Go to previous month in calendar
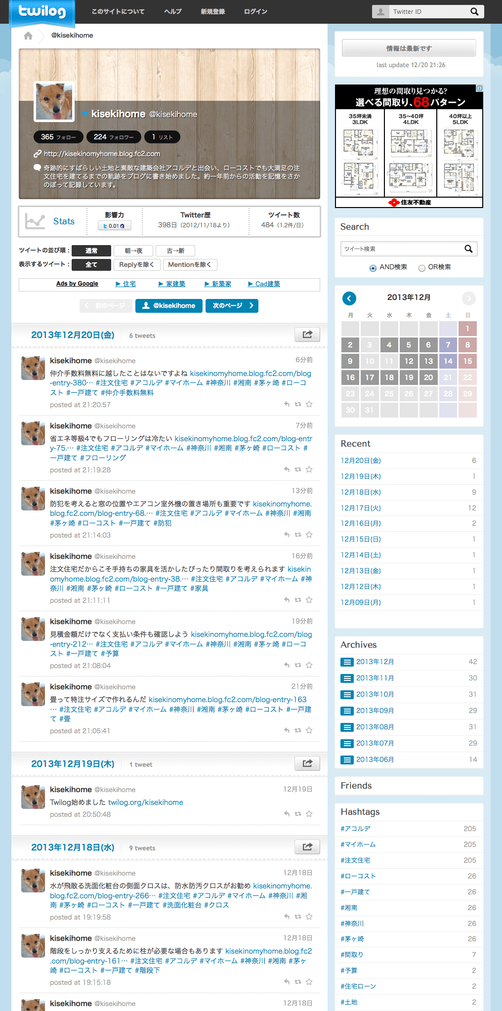Image resolution: width=502 pixels, height=1011 pixels. pyautogui.click(x=349, y=298)
